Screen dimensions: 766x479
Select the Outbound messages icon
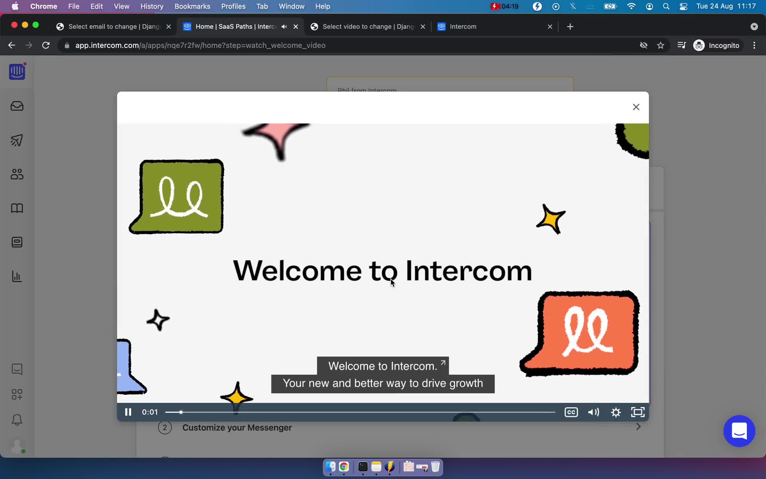coord(17,140)
